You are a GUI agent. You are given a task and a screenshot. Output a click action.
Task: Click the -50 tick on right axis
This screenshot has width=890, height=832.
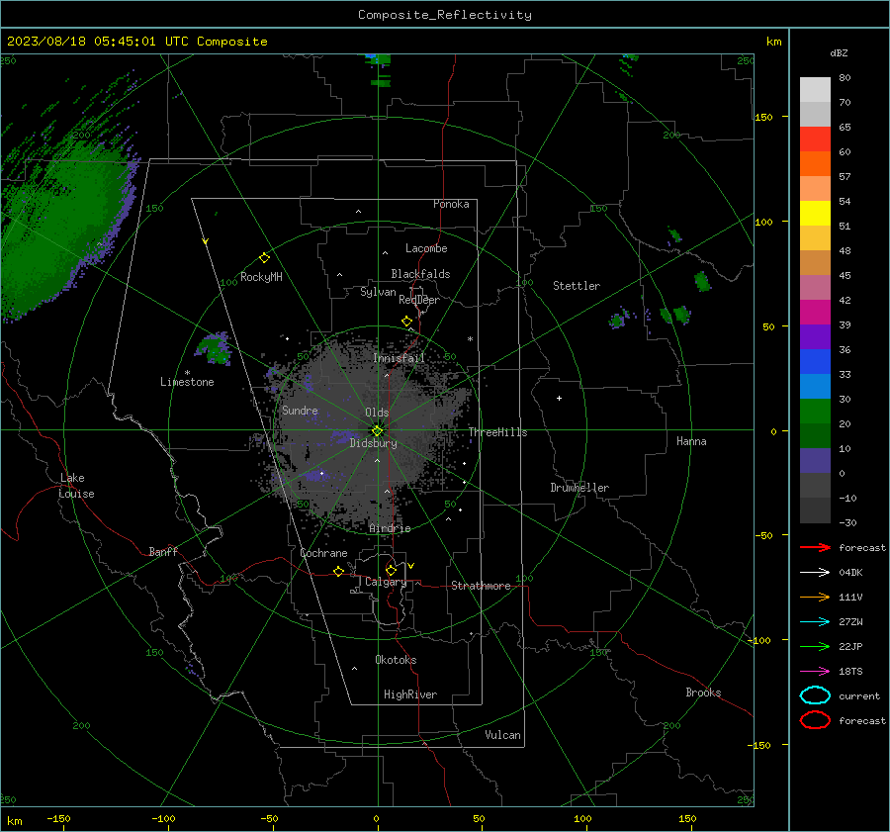764,535
